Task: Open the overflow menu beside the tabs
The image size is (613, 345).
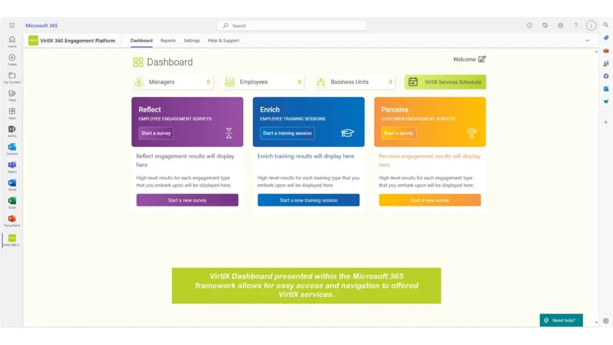Action: 587,40
